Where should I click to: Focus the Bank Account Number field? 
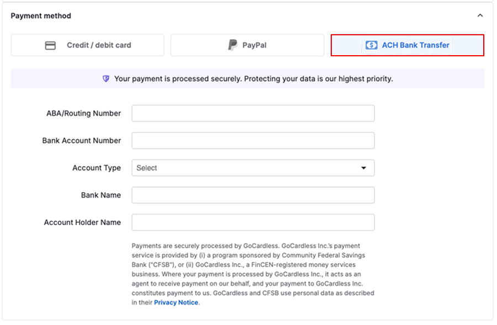tap(252, 141)
